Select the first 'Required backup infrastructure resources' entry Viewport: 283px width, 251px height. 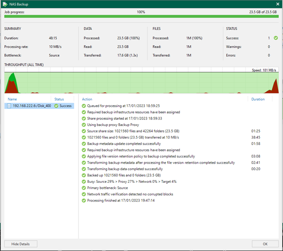(134, 112)
